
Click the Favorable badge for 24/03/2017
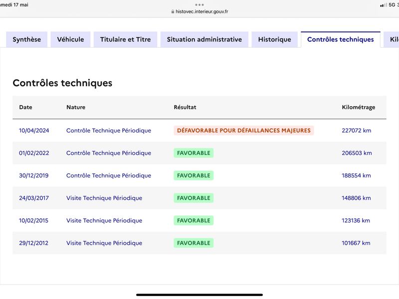[x=194, y=198]
